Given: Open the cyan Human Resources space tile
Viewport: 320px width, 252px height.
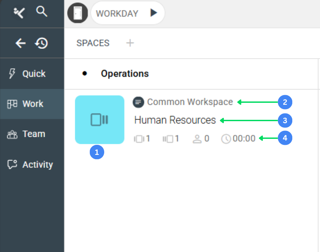Looking at the screenshot, I should tap(100, 119).
